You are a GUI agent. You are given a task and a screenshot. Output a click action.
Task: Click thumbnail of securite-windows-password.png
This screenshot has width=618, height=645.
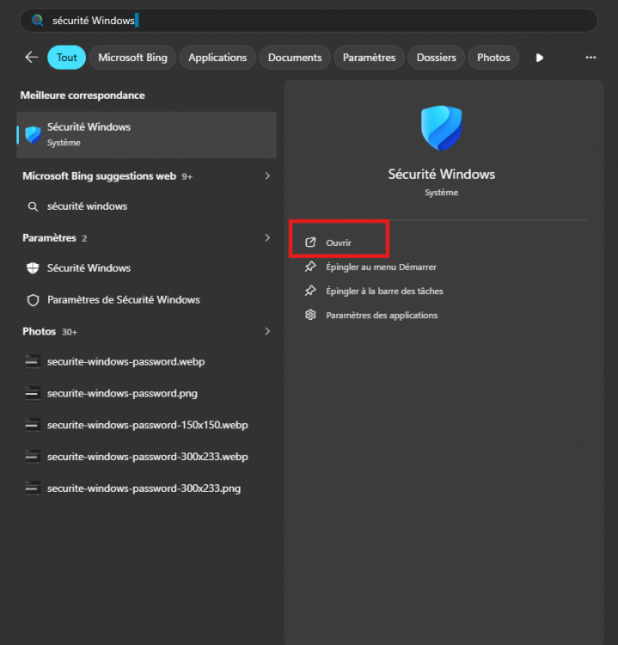pos(33,393)
